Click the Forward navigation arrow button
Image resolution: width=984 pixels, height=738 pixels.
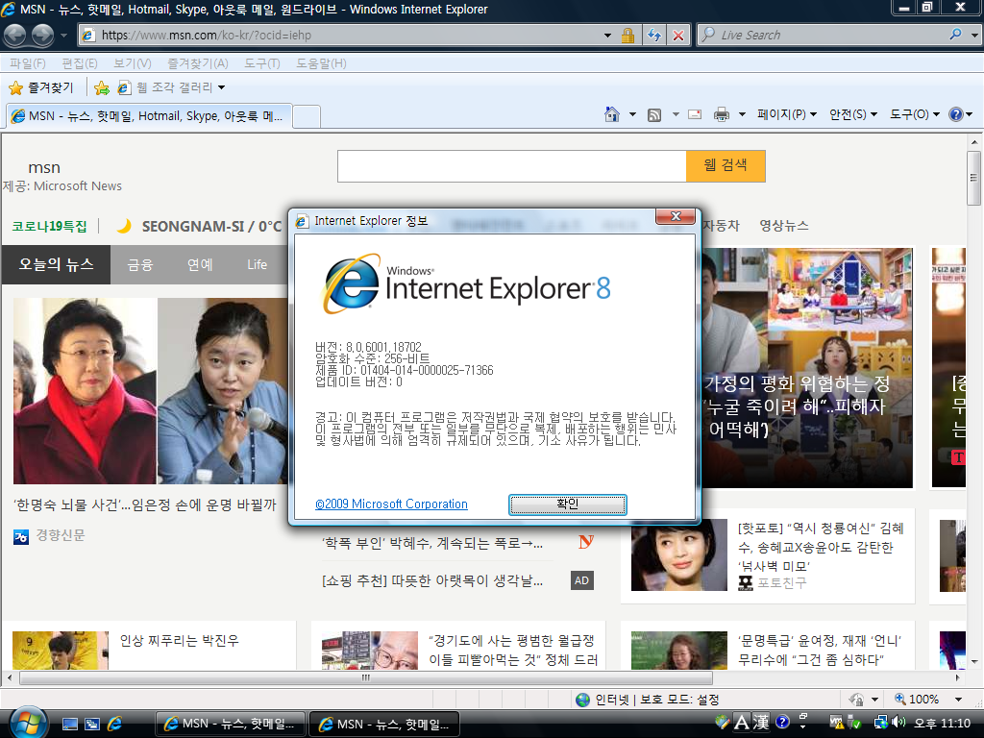42,36
